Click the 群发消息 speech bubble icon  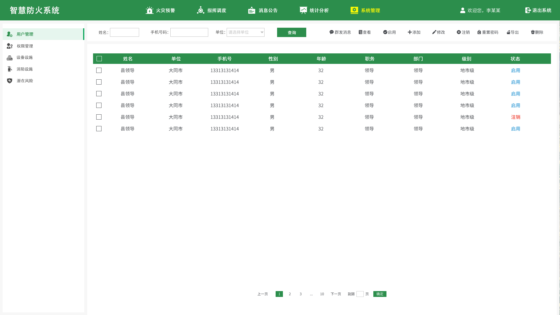click(x=331, y=32)
